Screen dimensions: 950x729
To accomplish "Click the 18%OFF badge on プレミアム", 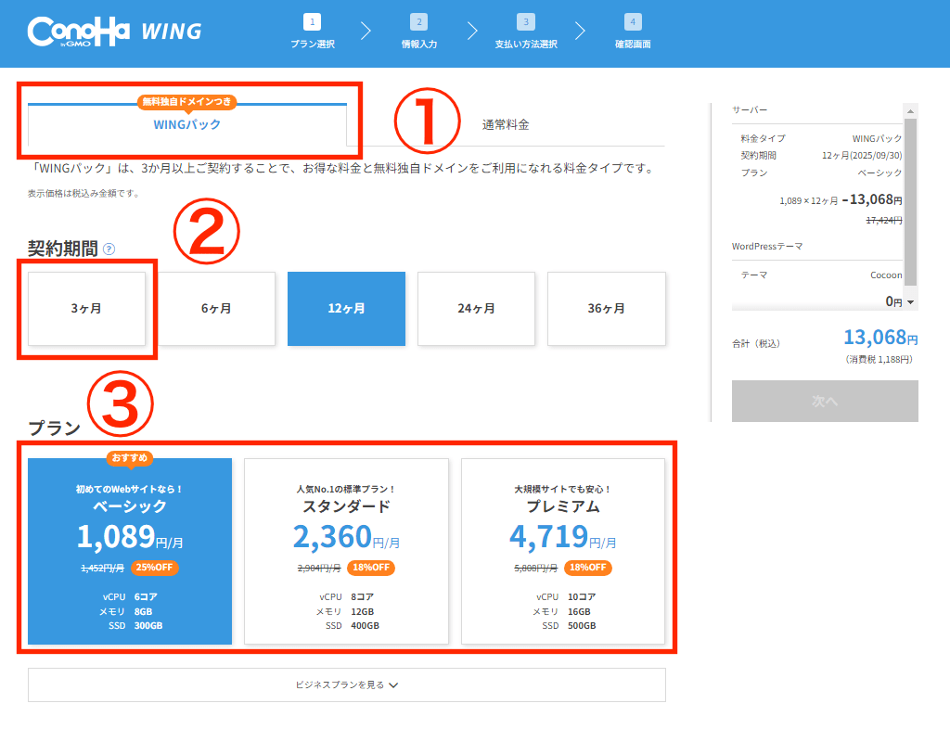I will tap(587, 568).
